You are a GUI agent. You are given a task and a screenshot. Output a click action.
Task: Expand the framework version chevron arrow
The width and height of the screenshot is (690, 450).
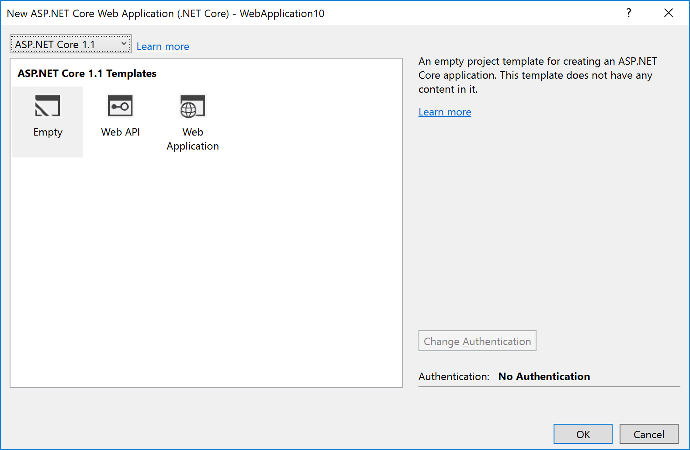point(124,44)
